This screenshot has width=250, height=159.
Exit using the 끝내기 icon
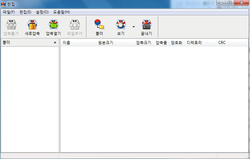147,25
